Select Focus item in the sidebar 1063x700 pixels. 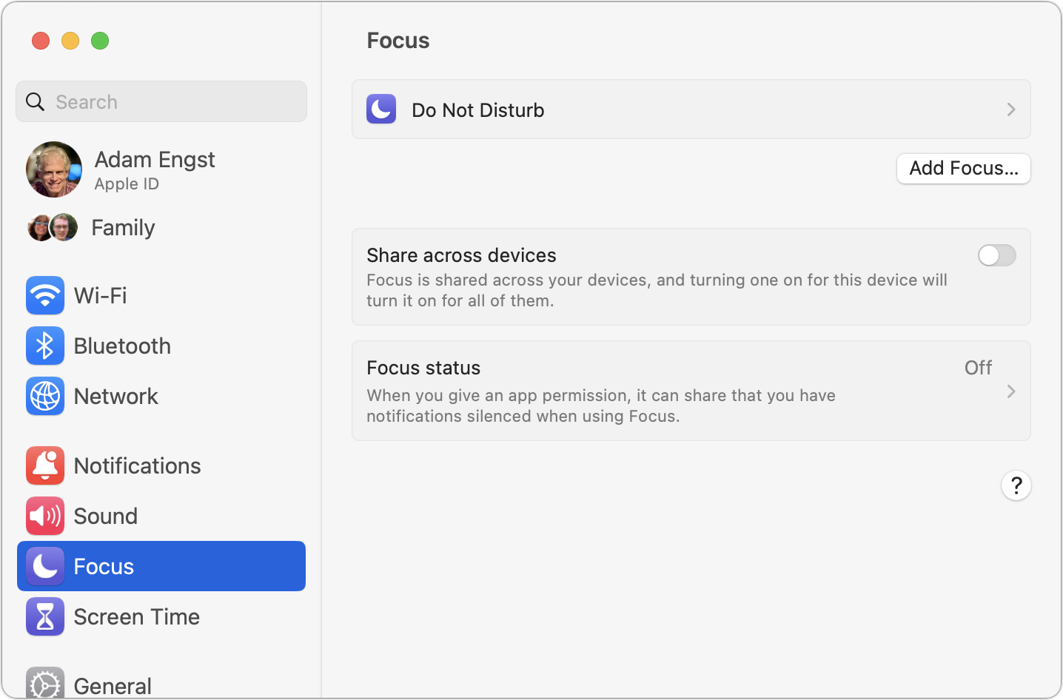[161, 566]
